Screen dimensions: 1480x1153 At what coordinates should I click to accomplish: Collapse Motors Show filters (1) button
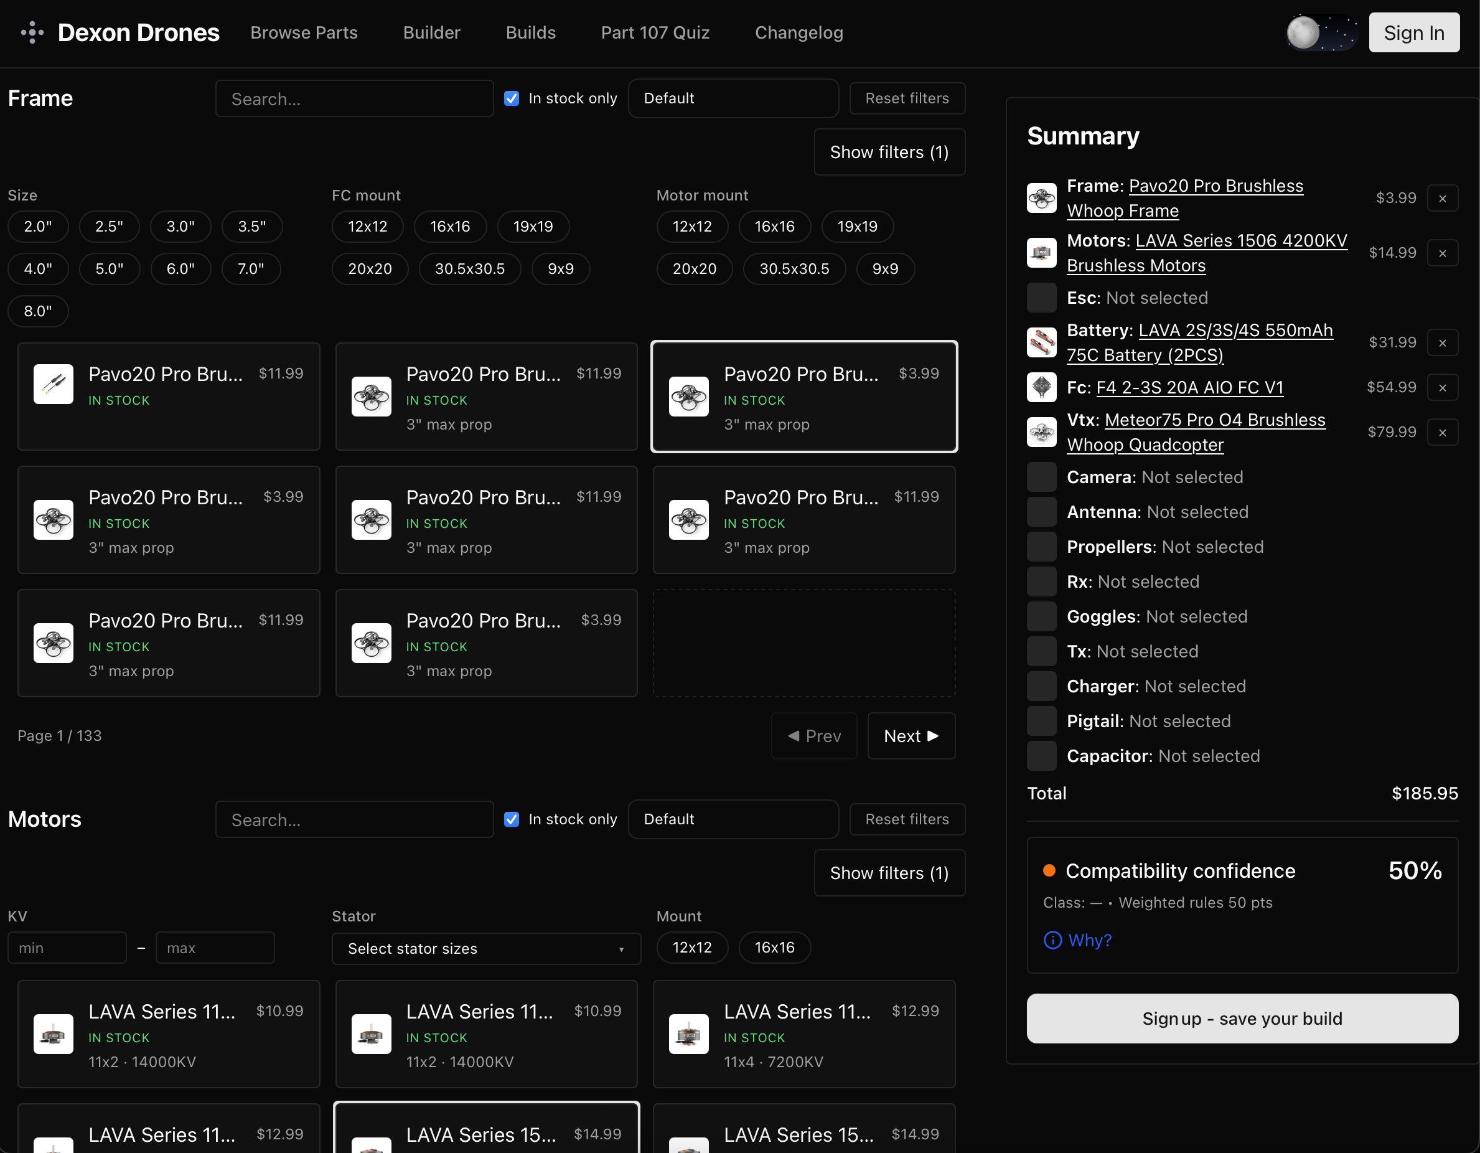coord(889,873)
